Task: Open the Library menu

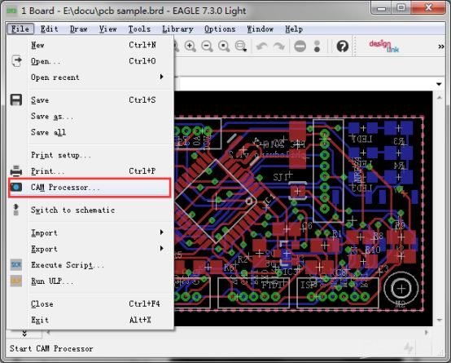Action: (177, 29)
